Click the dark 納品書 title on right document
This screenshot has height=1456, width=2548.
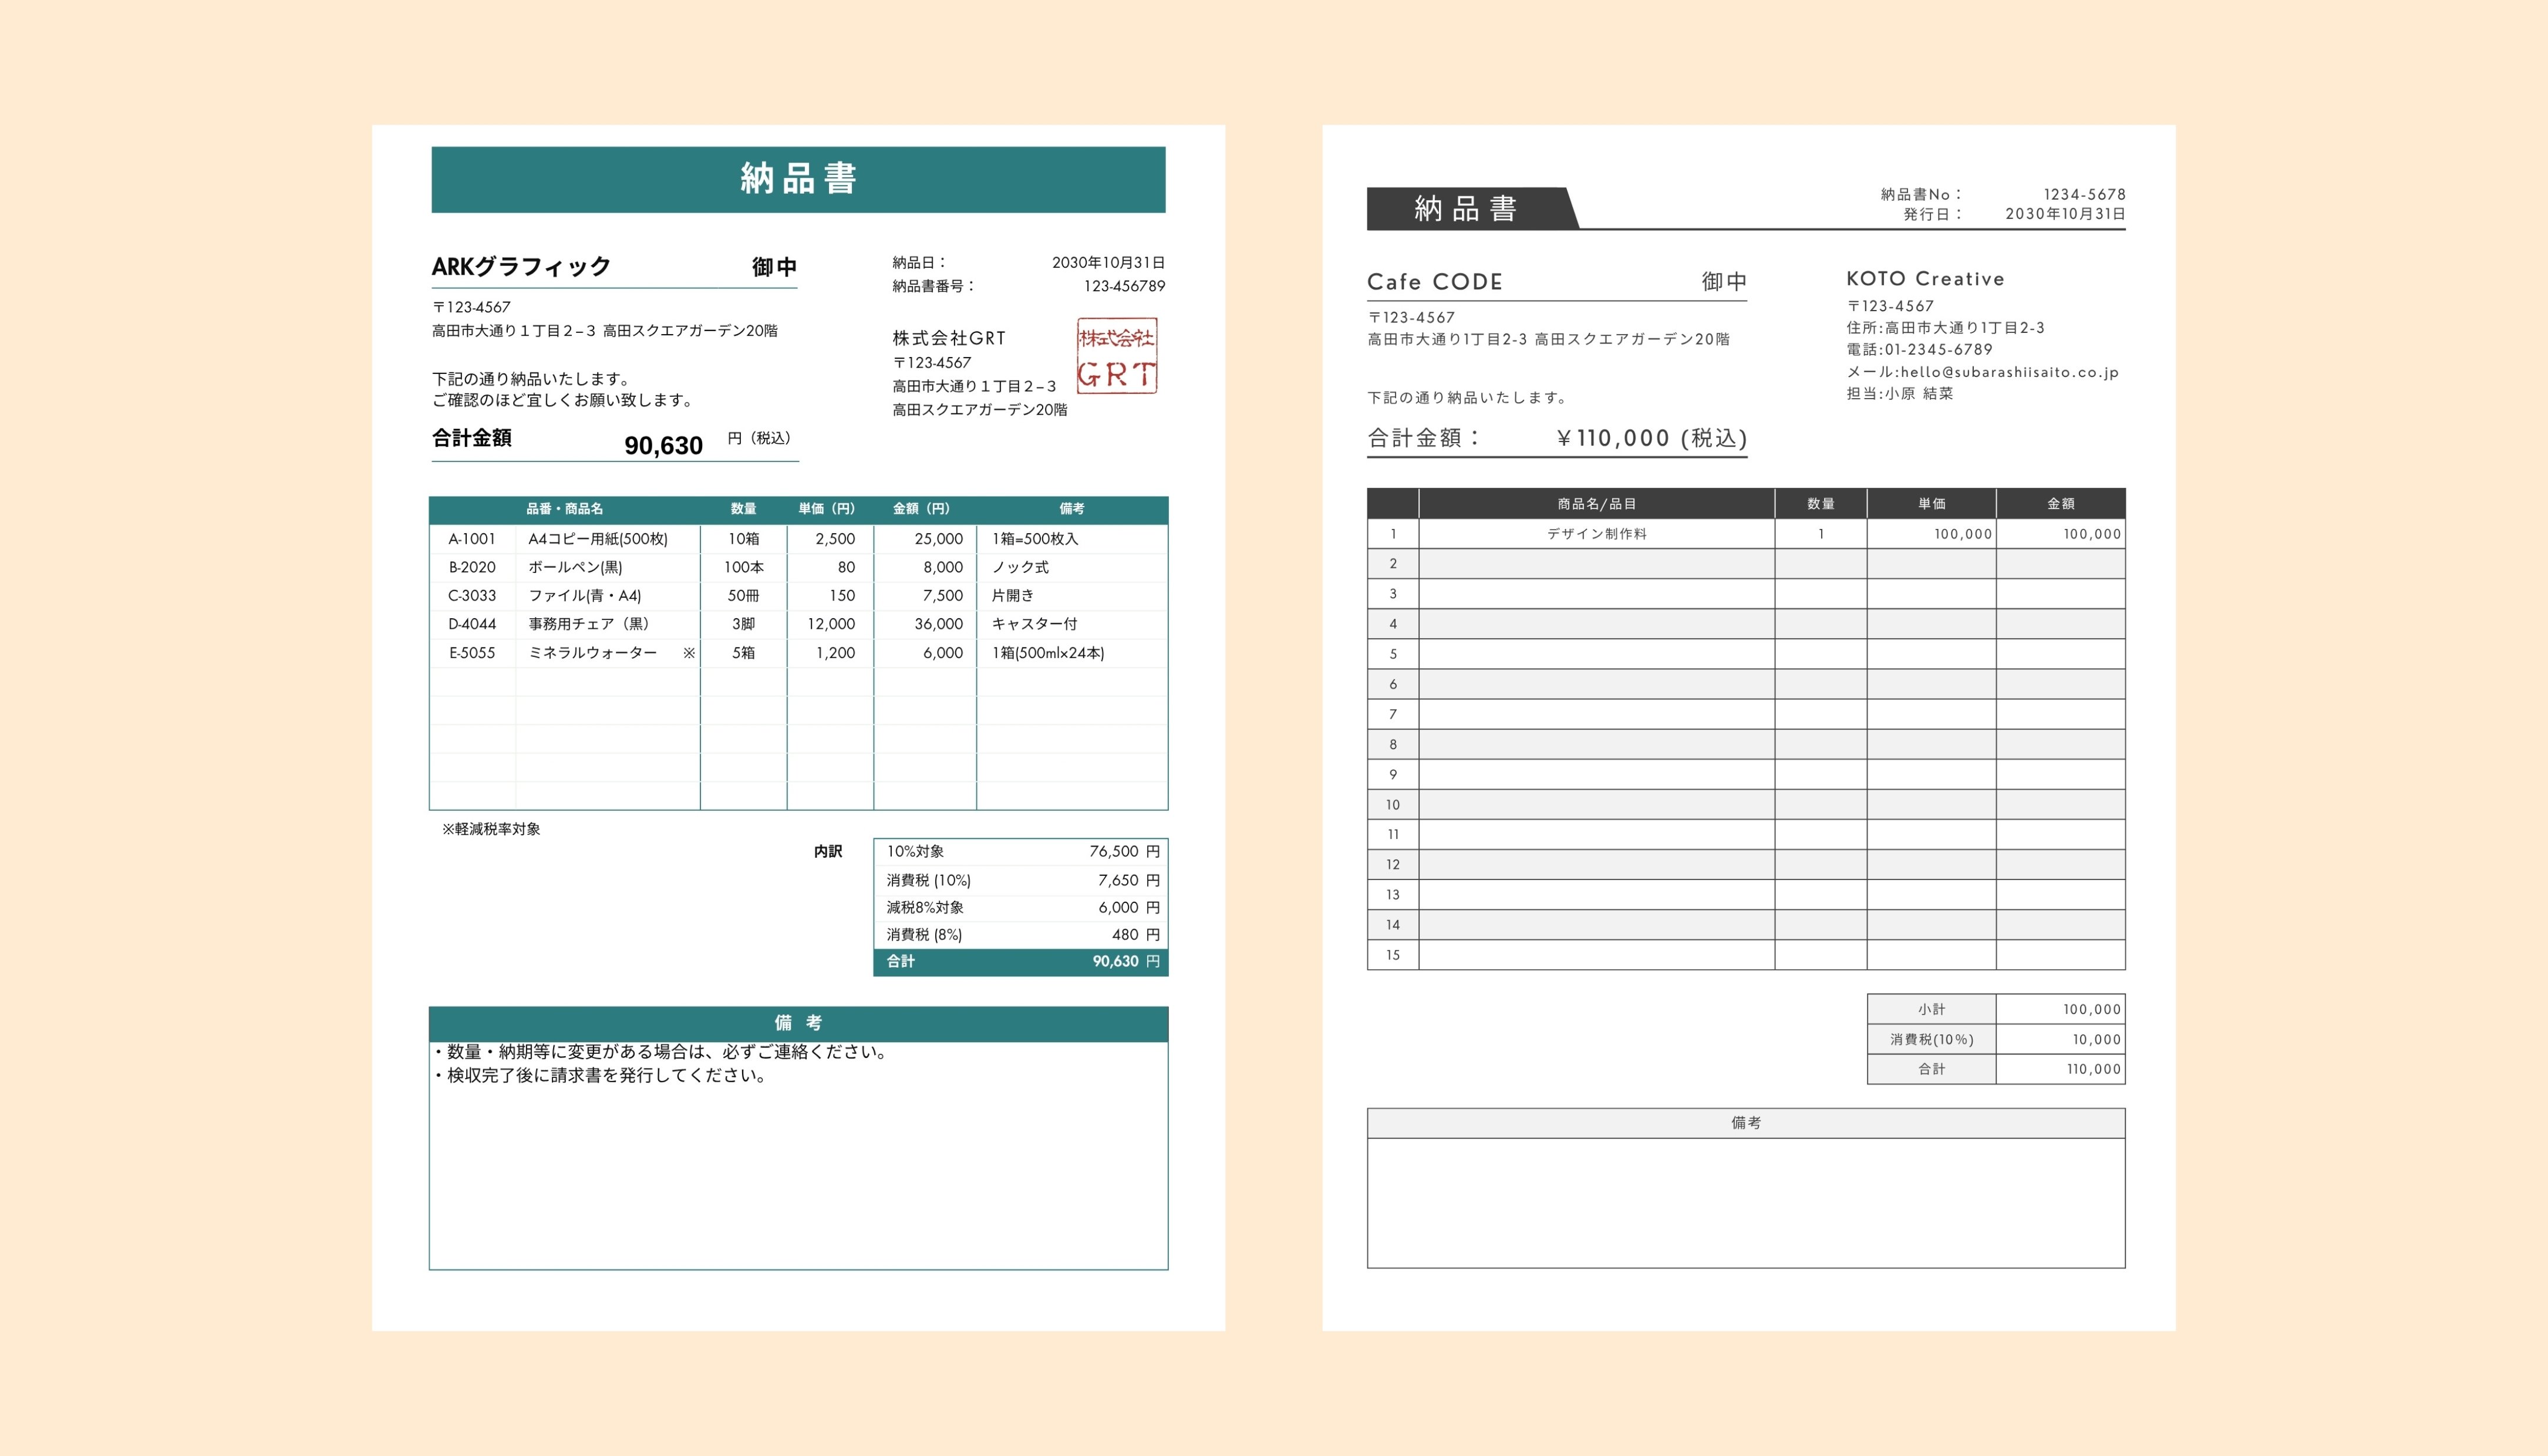[1466, 208]
